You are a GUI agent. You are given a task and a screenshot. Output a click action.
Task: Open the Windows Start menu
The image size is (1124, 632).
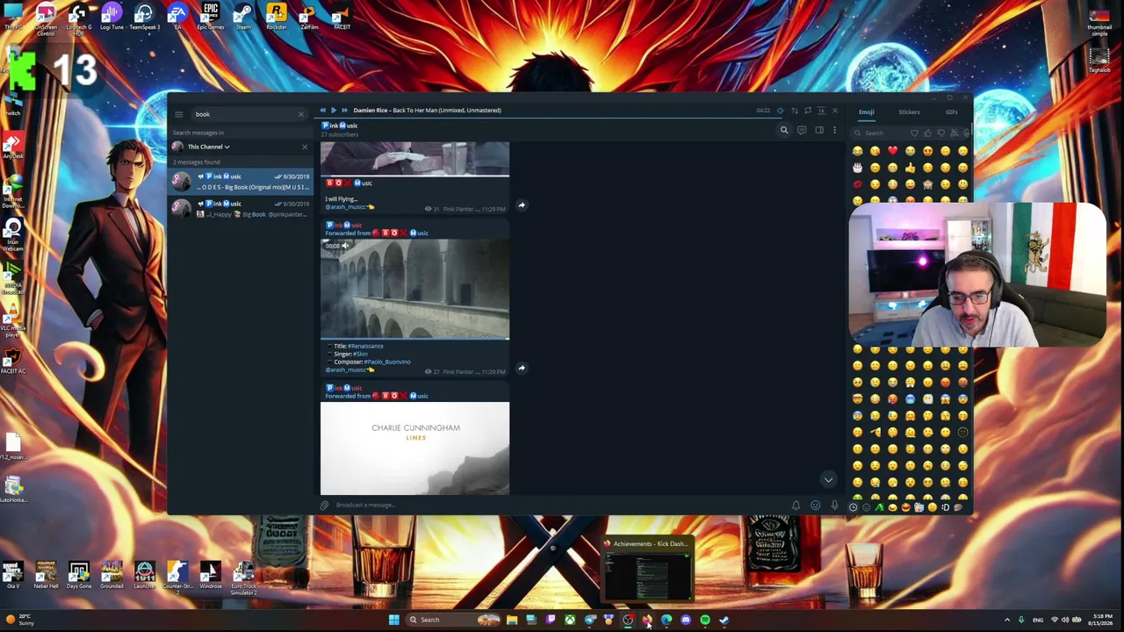click(393, 620)
